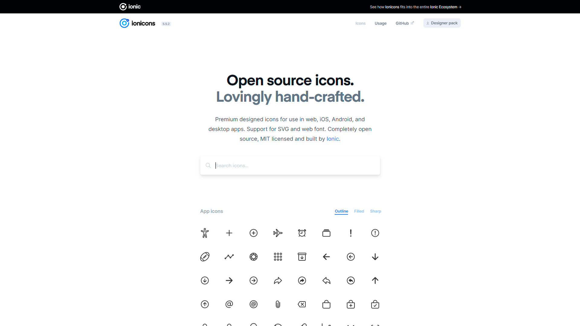Click the bag-add icon

pyautogui.click(x=351, y=304)
